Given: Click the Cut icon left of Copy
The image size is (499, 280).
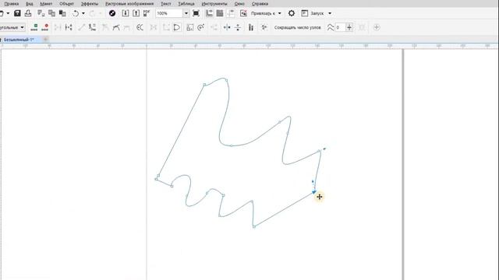Looking at the screenshot, I should pyautogui.click(x=41, y=13).
